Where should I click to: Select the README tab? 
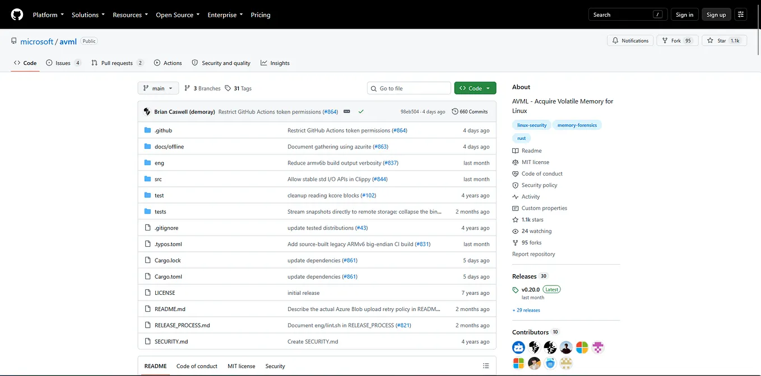click(155, 366)
